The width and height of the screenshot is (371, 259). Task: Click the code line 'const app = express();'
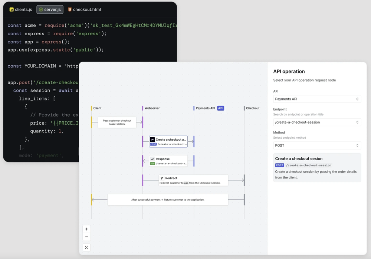tap(39, 42)
